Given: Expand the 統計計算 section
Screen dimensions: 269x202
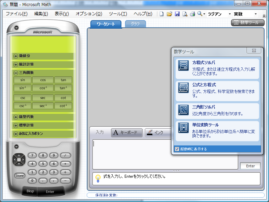Looking at the screenshot, I should pos(16,64).
